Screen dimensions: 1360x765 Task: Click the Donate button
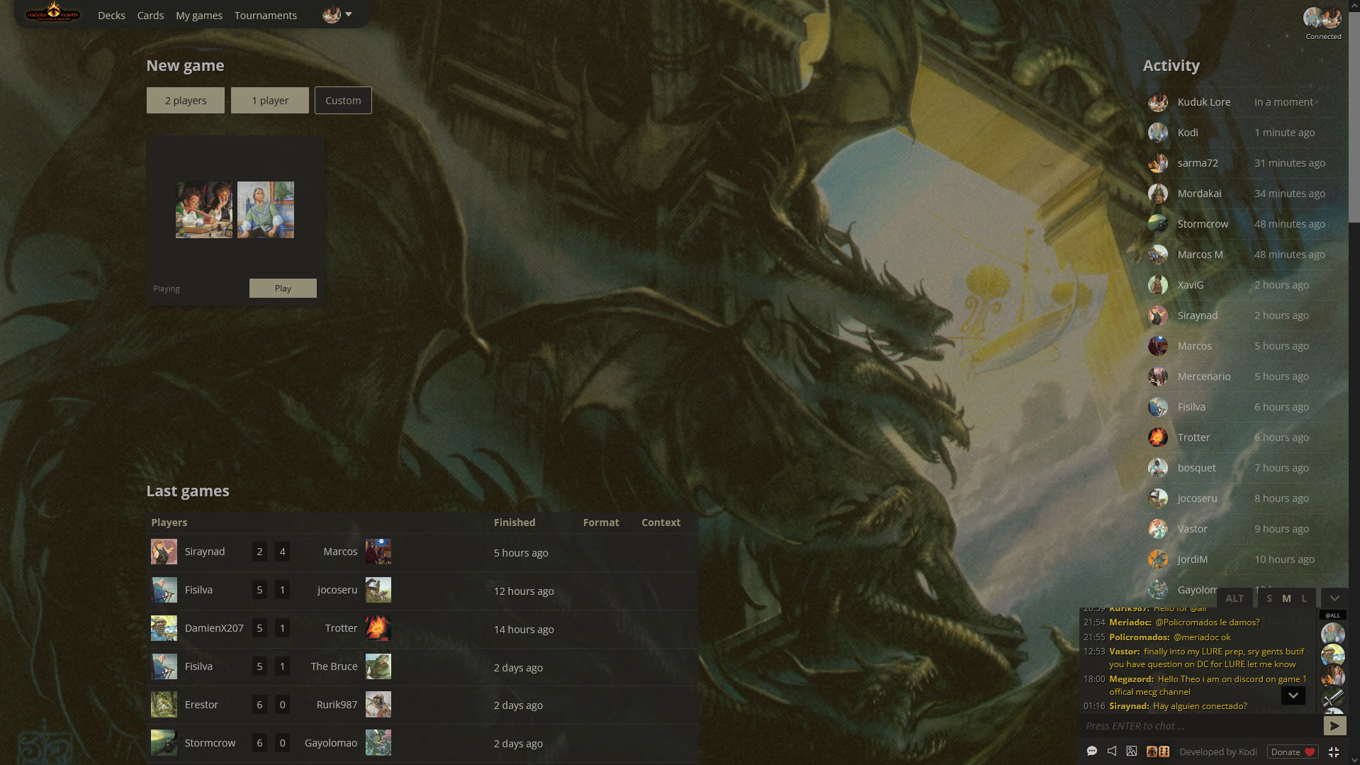1293,752
